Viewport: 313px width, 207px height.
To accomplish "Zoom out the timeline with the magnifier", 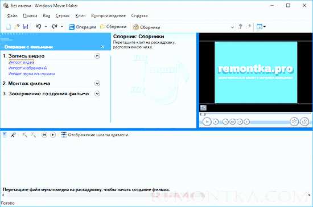I will tap(34, 135).
